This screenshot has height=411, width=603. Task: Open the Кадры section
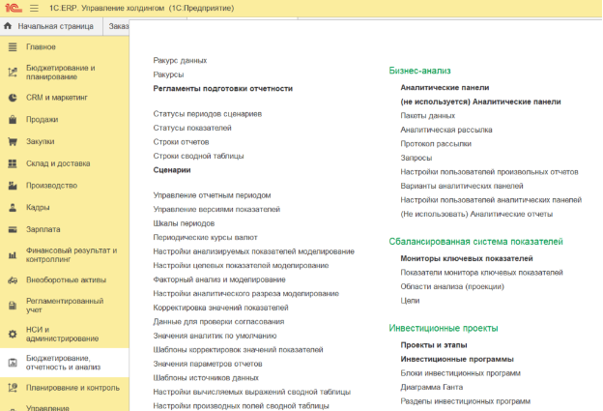[38, 207]
